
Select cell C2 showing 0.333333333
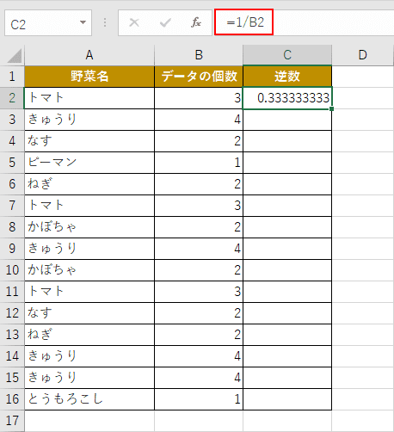tap(287, 98)
